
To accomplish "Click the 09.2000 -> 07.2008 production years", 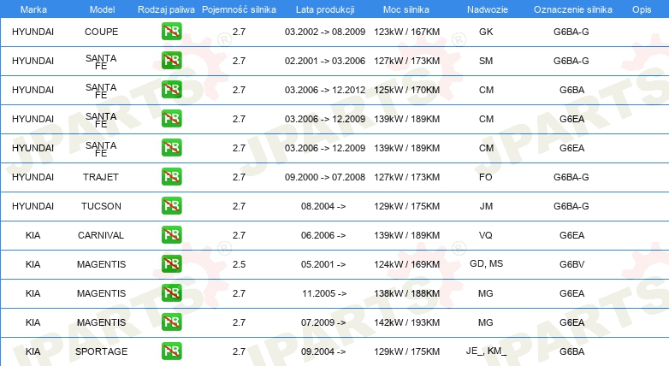I will (325, 177).
